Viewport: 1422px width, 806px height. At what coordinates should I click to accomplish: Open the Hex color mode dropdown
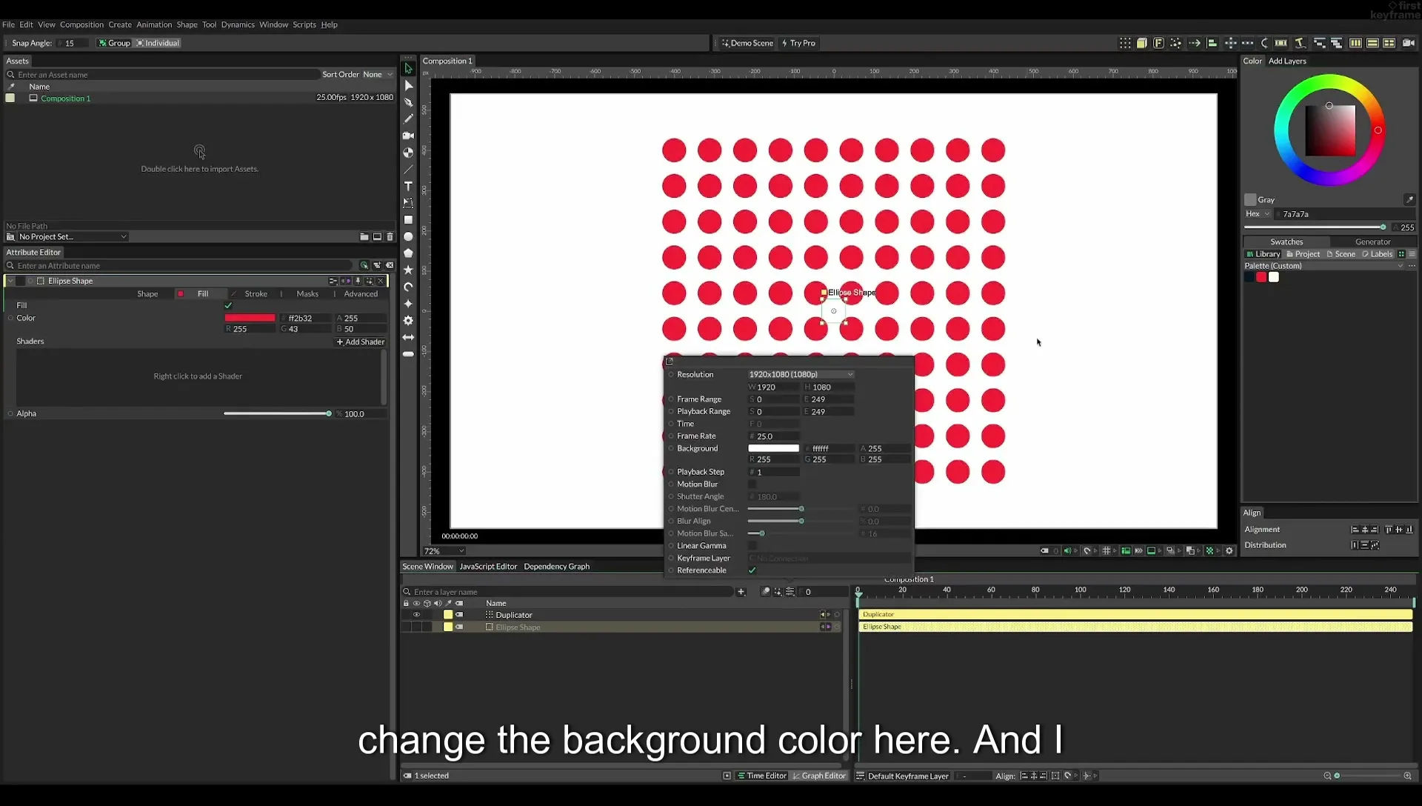[x=1258, y=214]
